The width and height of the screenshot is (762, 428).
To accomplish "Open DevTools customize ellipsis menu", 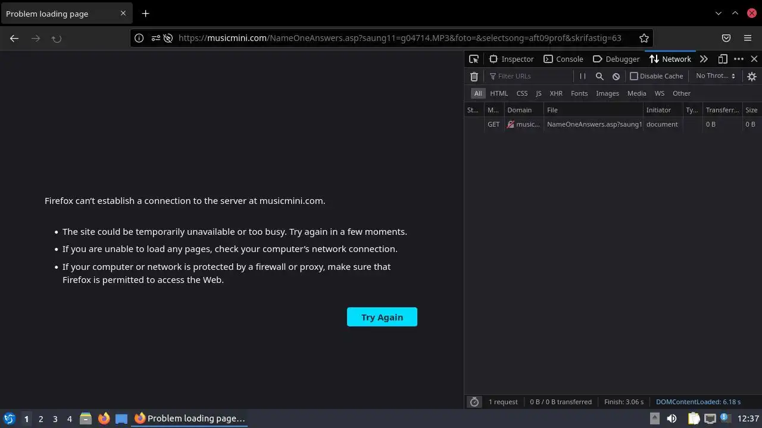I will (739, 59).
